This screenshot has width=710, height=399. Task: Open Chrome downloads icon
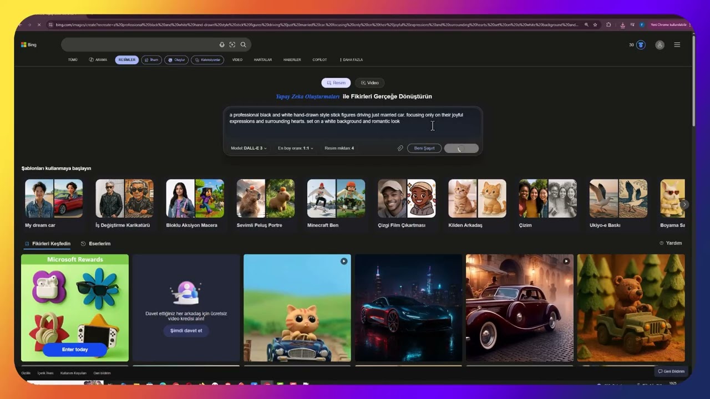[x=622, y=25]
